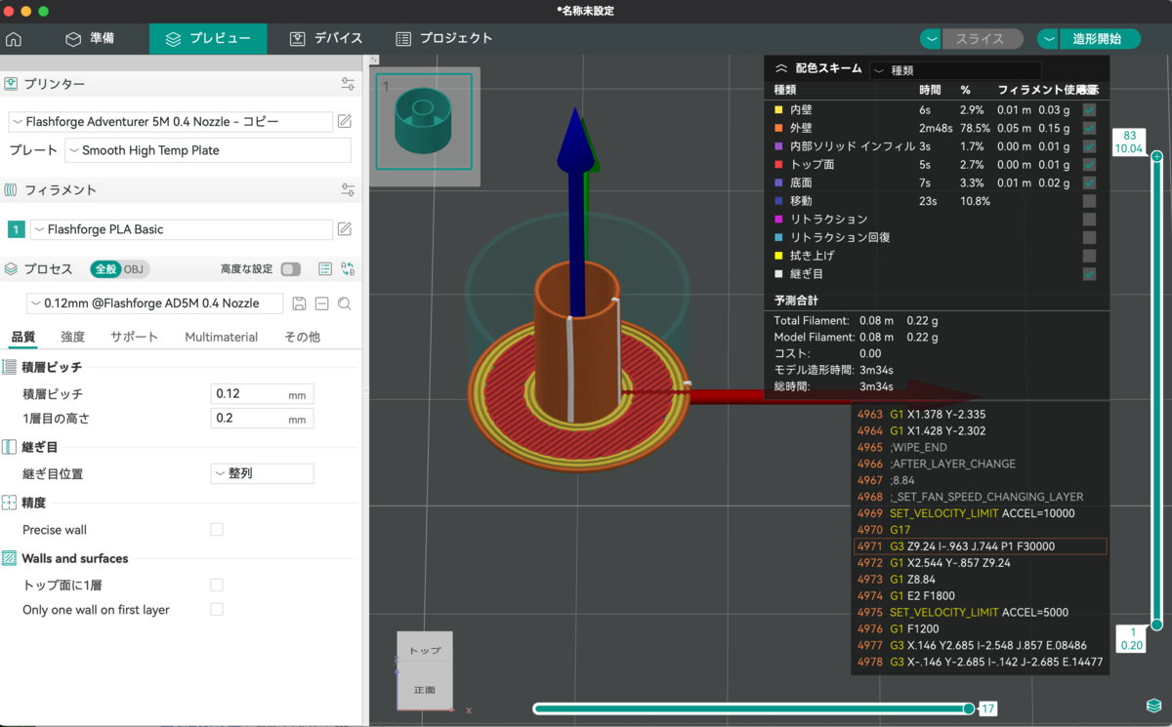The width and height of the screenshot is (1172, 727).
Task: Switch to the 準備 tab
Action: 90,39
